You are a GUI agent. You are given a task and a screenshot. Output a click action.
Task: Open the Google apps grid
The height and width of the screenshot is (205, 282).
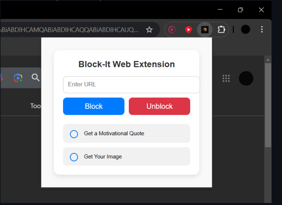pos(226,78)
